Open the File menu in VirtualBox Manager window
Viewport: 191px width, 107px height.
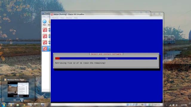point(44,17)
